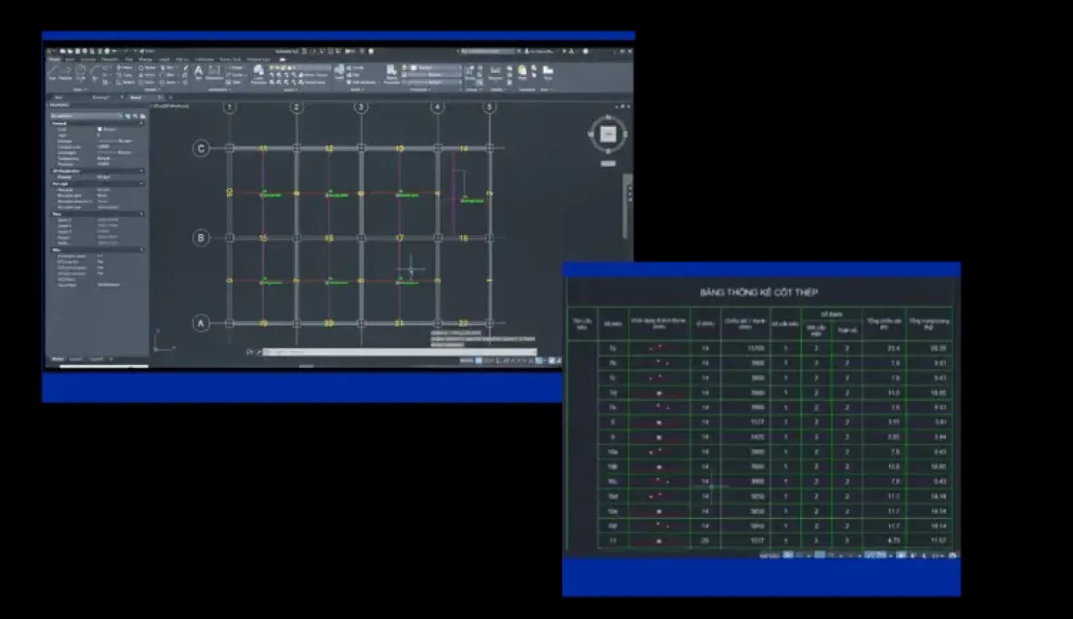Expand the 3D Visualization category in Properties
The image size is (1073, 619).
tap(141, 171)
